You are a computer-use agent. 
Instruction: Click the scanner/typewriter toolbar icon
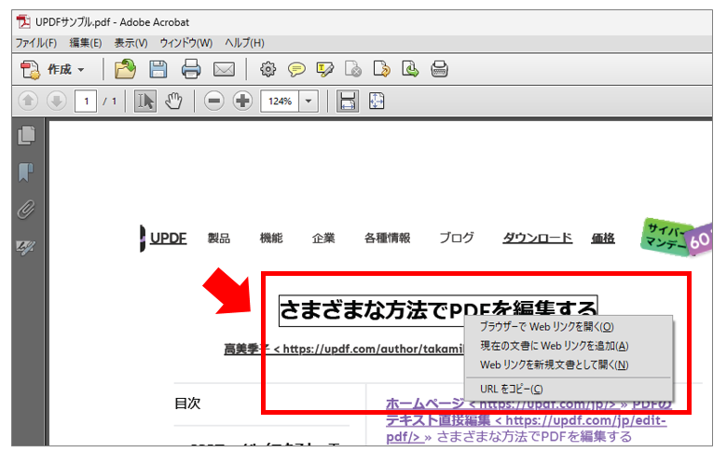pyautogui.click(x=439, y=70)
